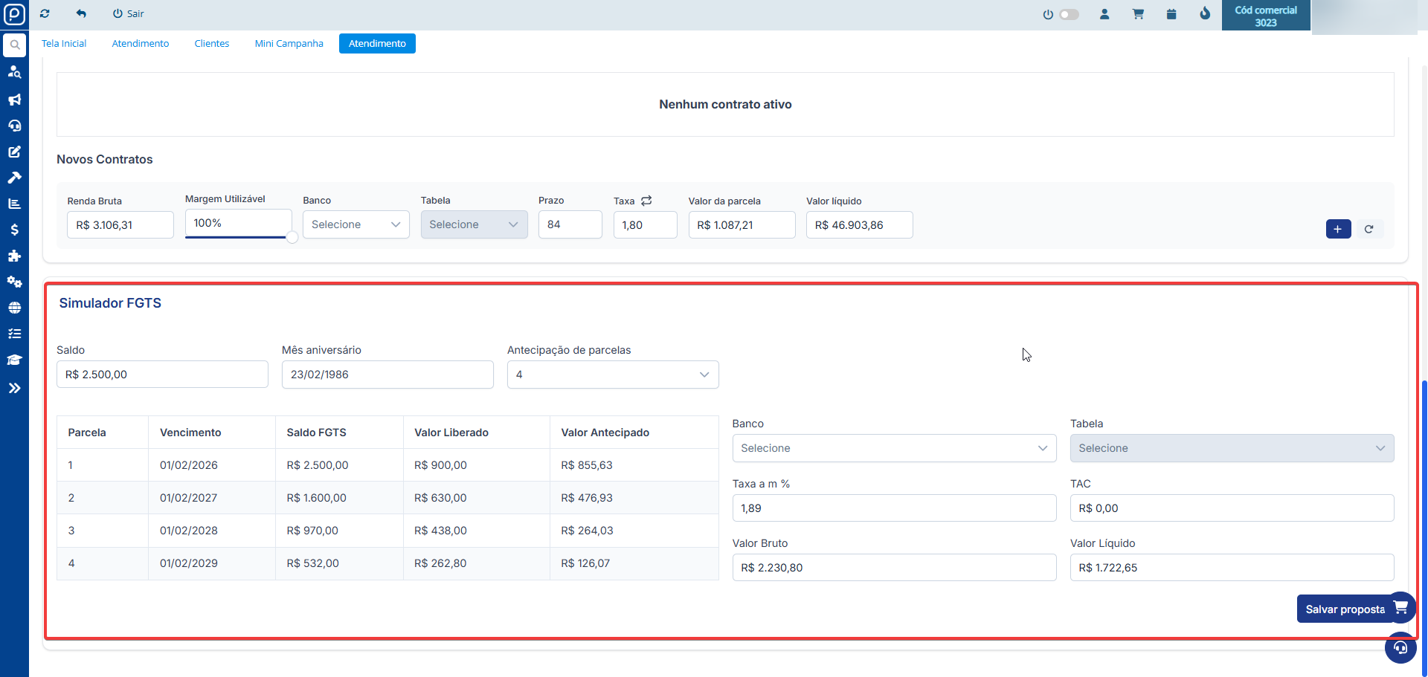Open the Banco dropdown in Simulador FGTS
Screen dimensions: 1428x677
coord(893,448)
